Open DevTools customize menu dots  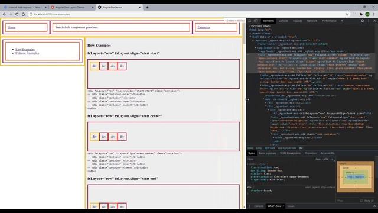[369, 21]
